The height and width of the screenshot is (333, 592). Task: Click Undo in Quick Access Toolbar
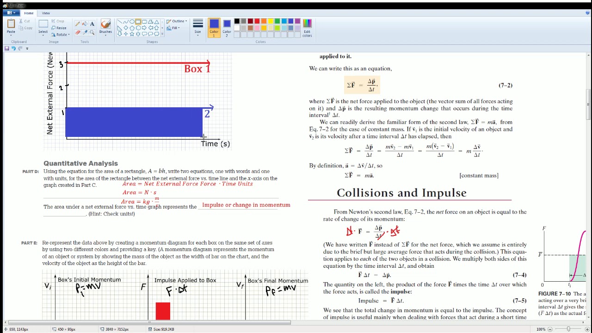pos(13,48)
